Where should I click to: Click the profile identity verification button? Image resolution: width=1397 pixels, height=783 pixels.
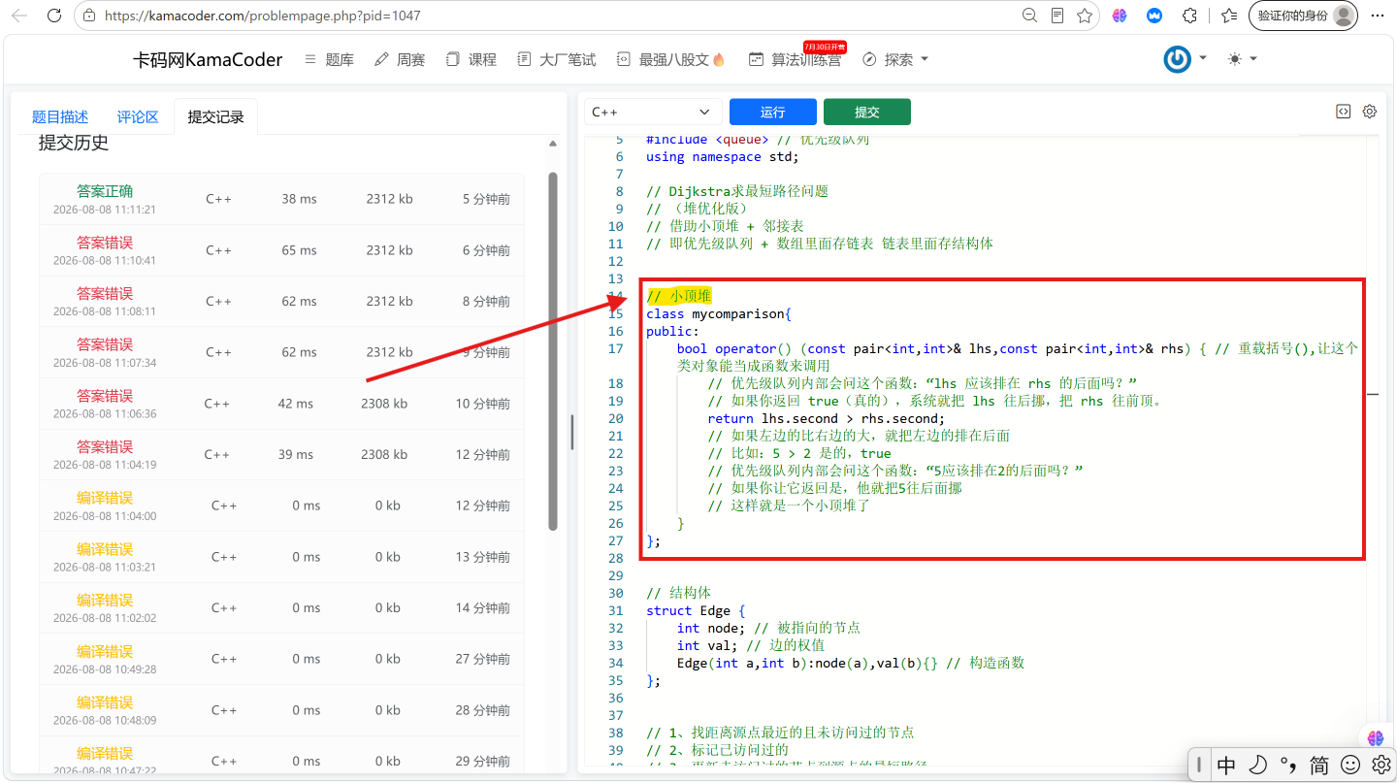point(1303,16)
